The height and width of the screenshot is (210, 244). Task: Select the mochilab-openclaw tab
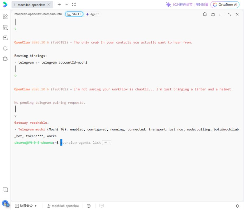pyautogui.click(x=32, y=5)
